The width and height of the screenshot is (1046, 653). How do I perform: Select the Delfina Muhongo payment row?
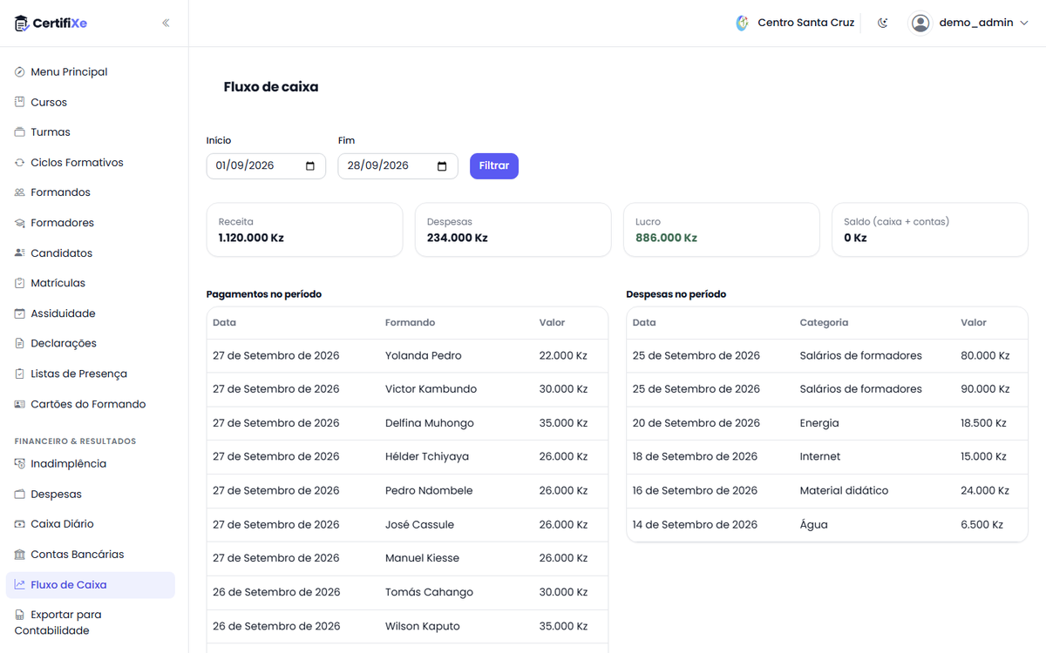(407, 423)
